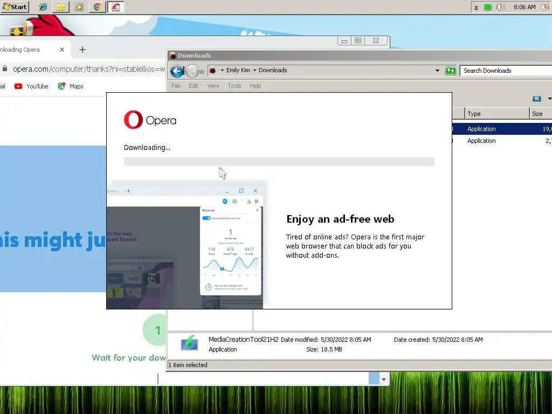Click the Search Downloads field
The width and height of the screenshot is (552, 414).
507,71
